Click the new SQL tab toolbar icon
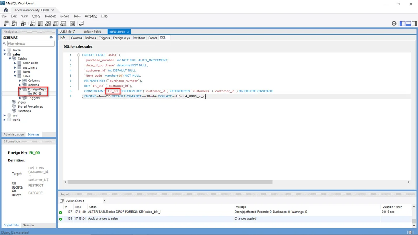This screenshot has height=235, width=418. point(6,24)
